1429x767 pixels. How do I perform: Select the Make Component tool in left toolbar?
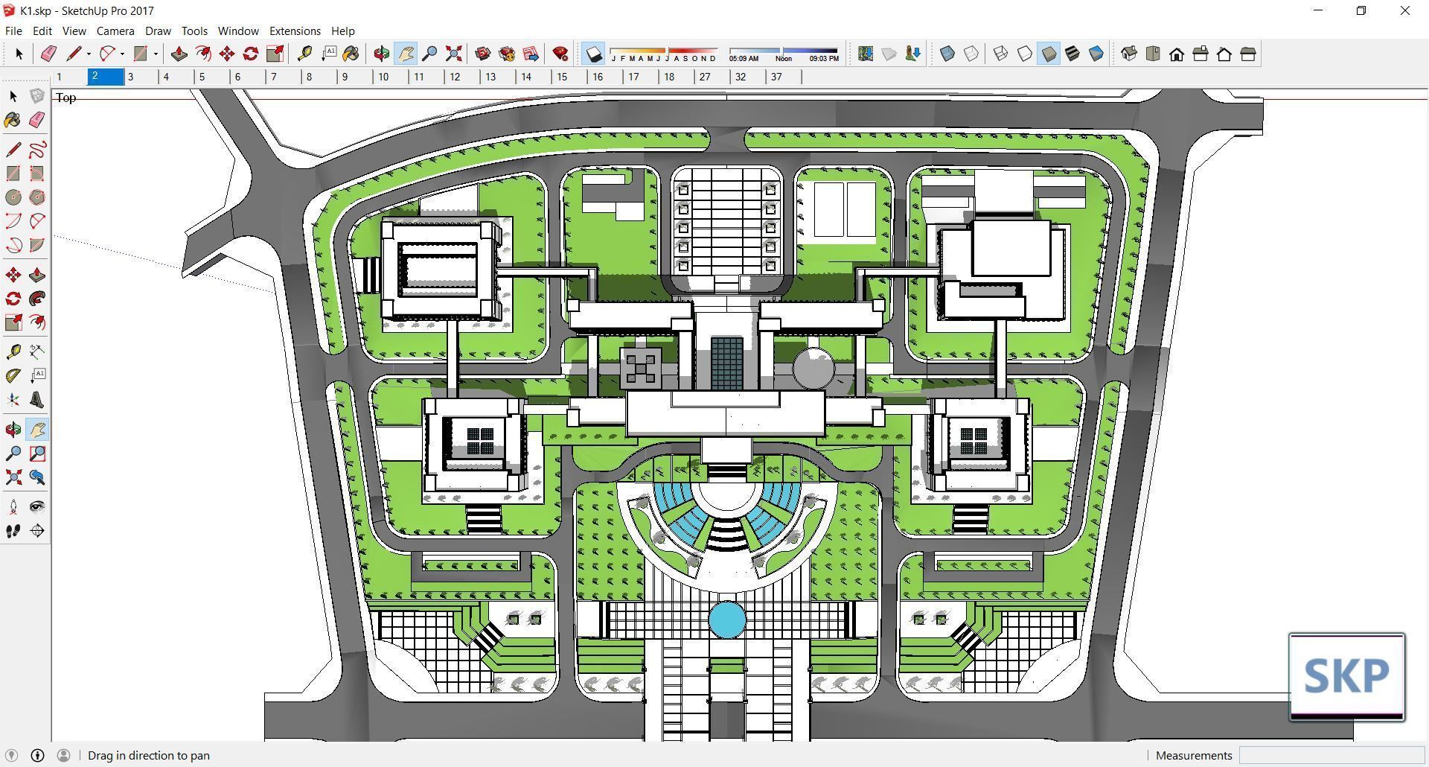[37, 96]
